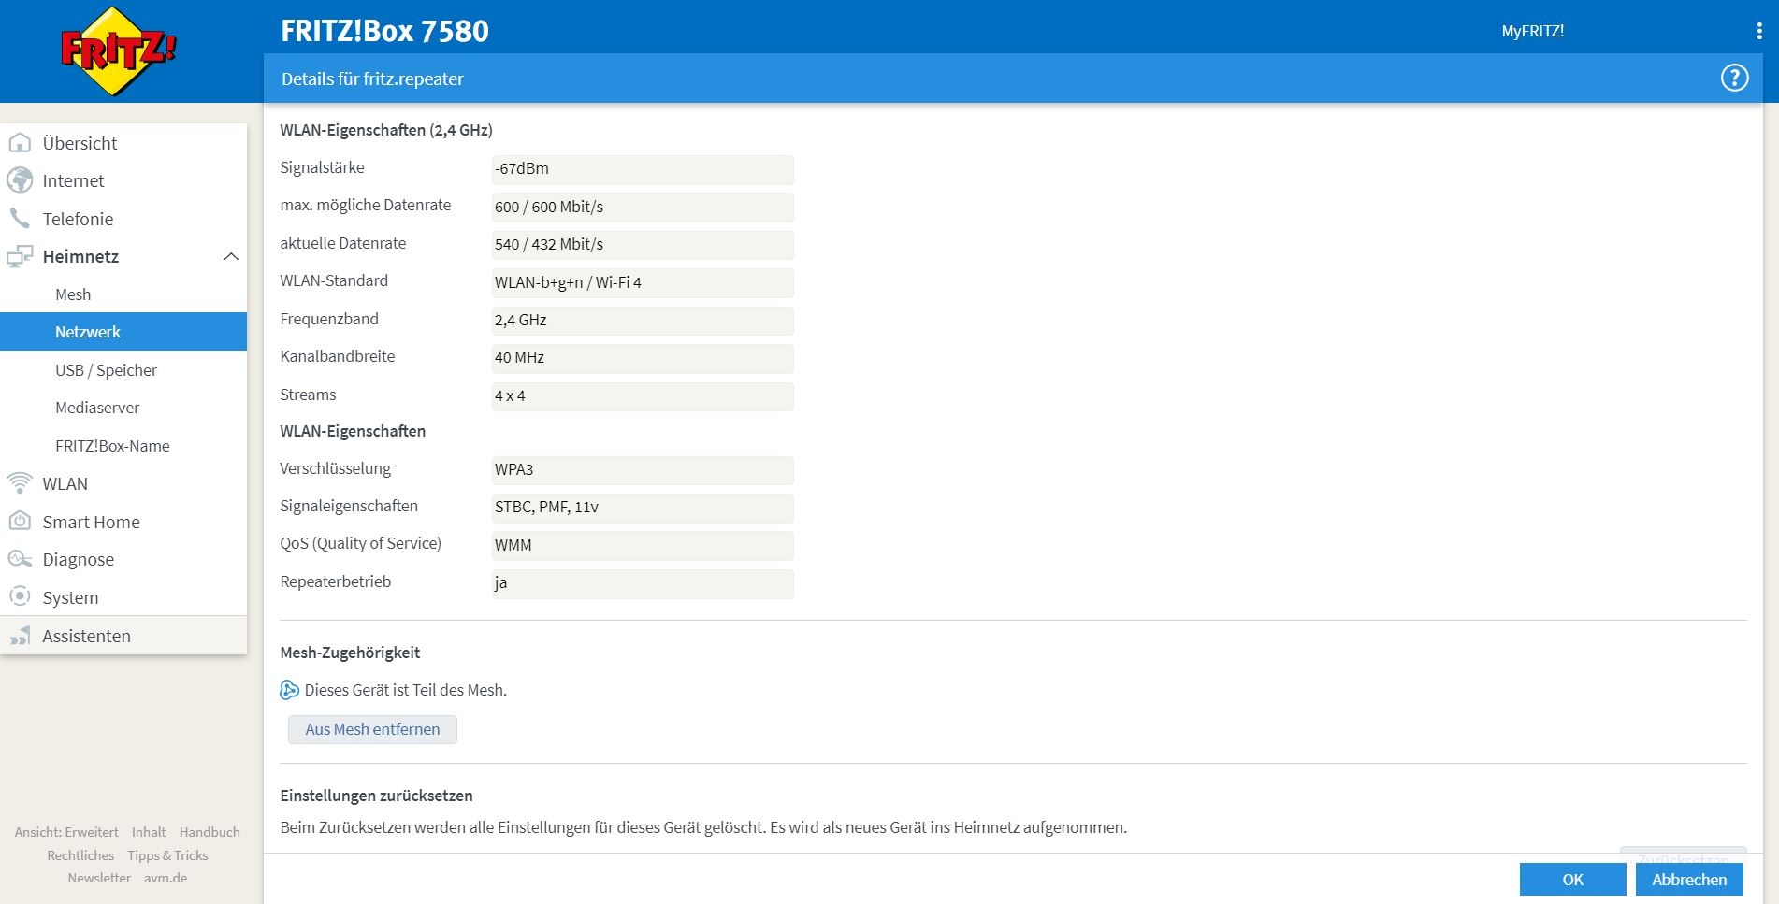Image resolution: width=1779 pixels, height=904 pixels.
Task: Open the FRITZ!Box-Name submenu item
Action: click(x=123, y=446)
